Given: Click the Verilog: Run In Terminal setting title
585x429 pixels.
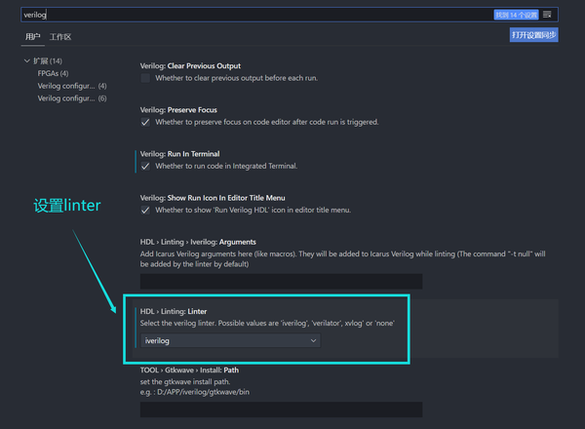Looking at the screenshot, I should (x=179, y=154).
